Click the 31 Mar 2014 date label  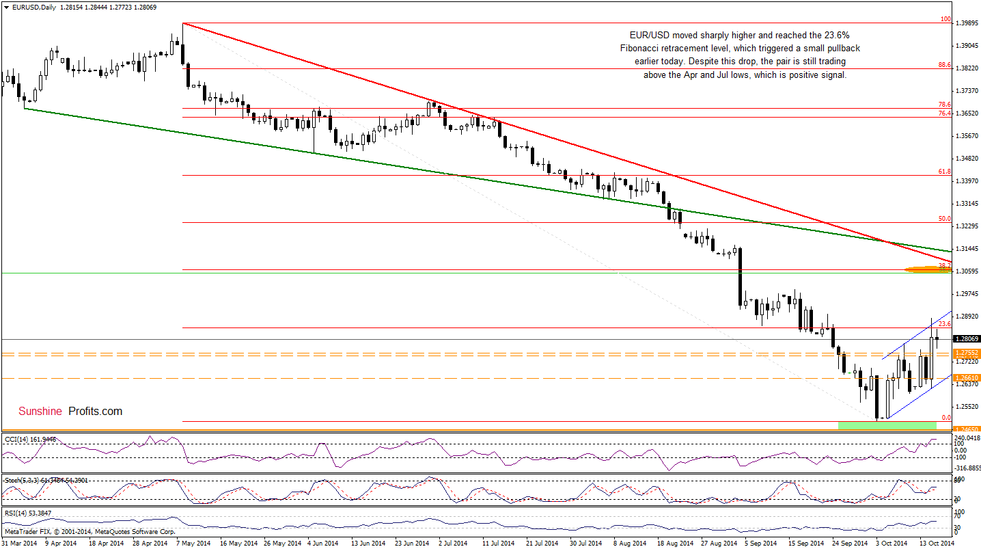[20, 543]
